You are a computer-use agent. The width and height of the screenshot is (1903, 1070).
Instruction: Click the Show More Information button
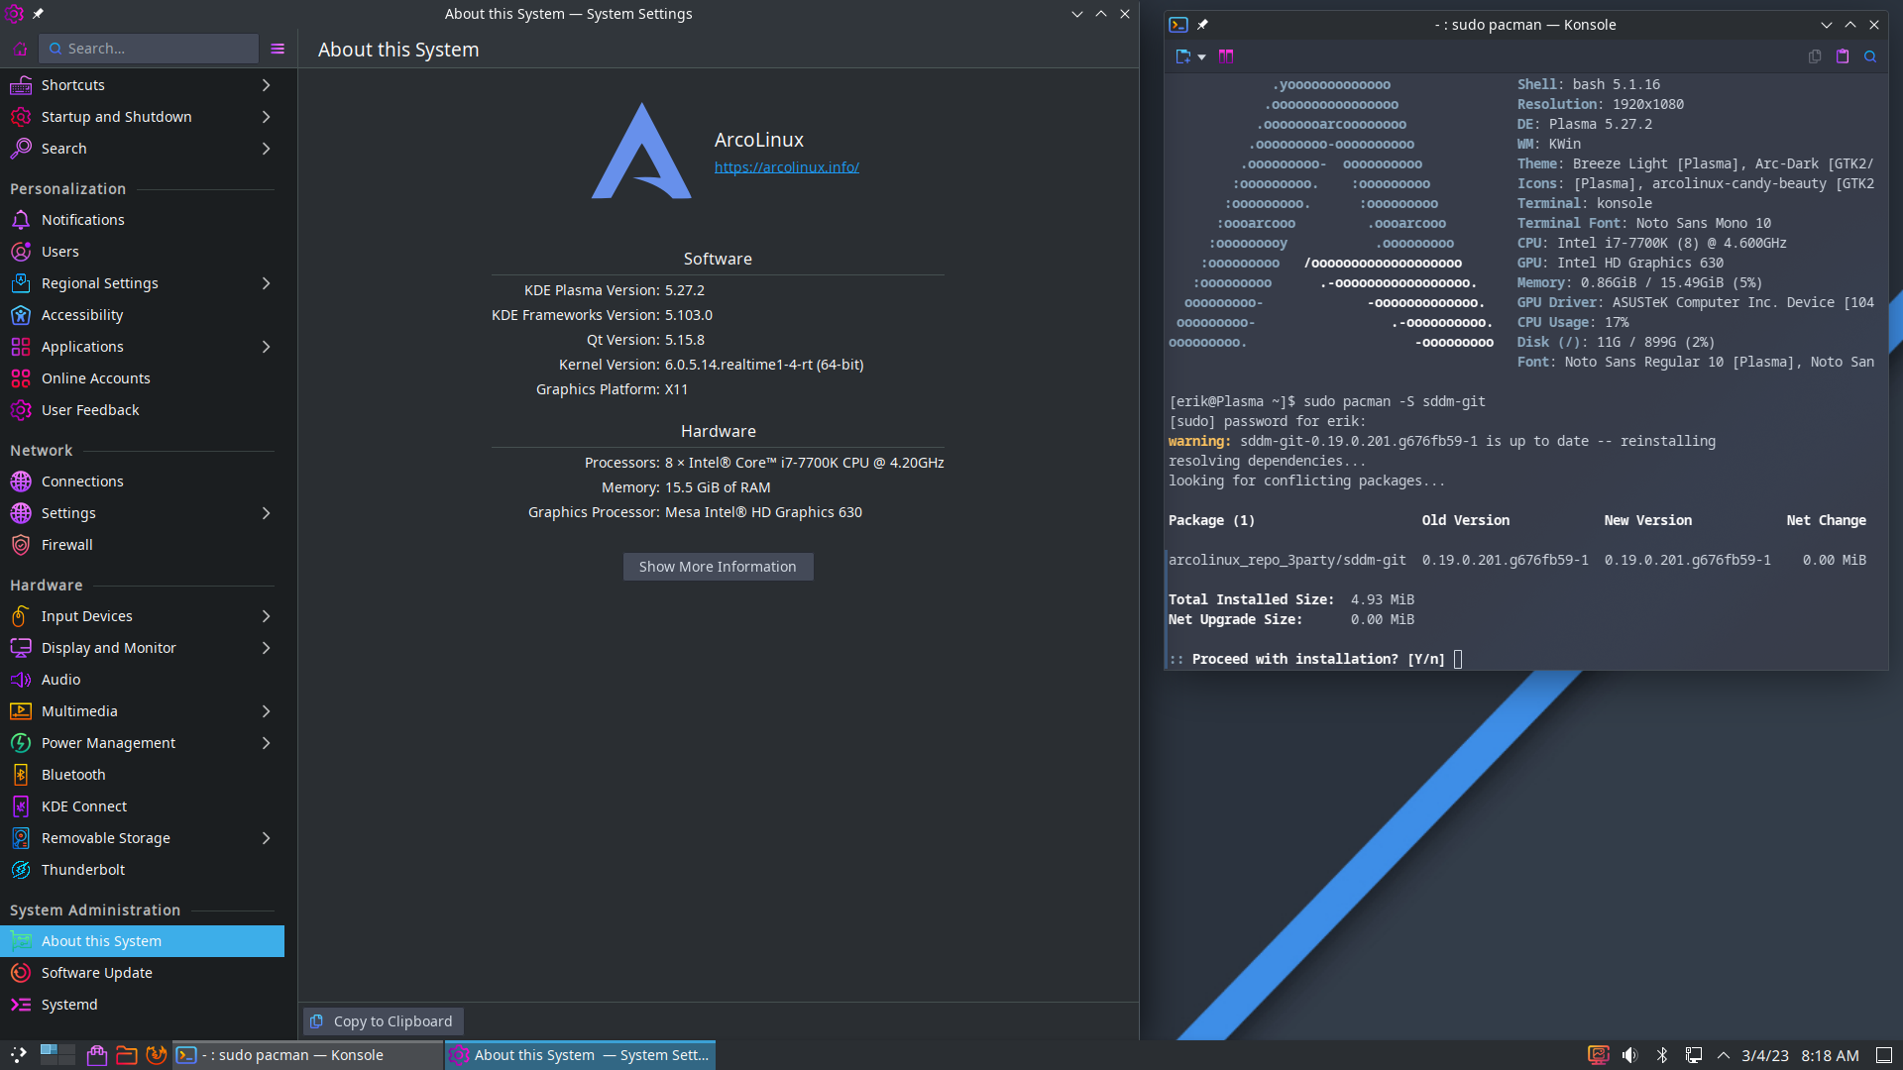[718, 566]
